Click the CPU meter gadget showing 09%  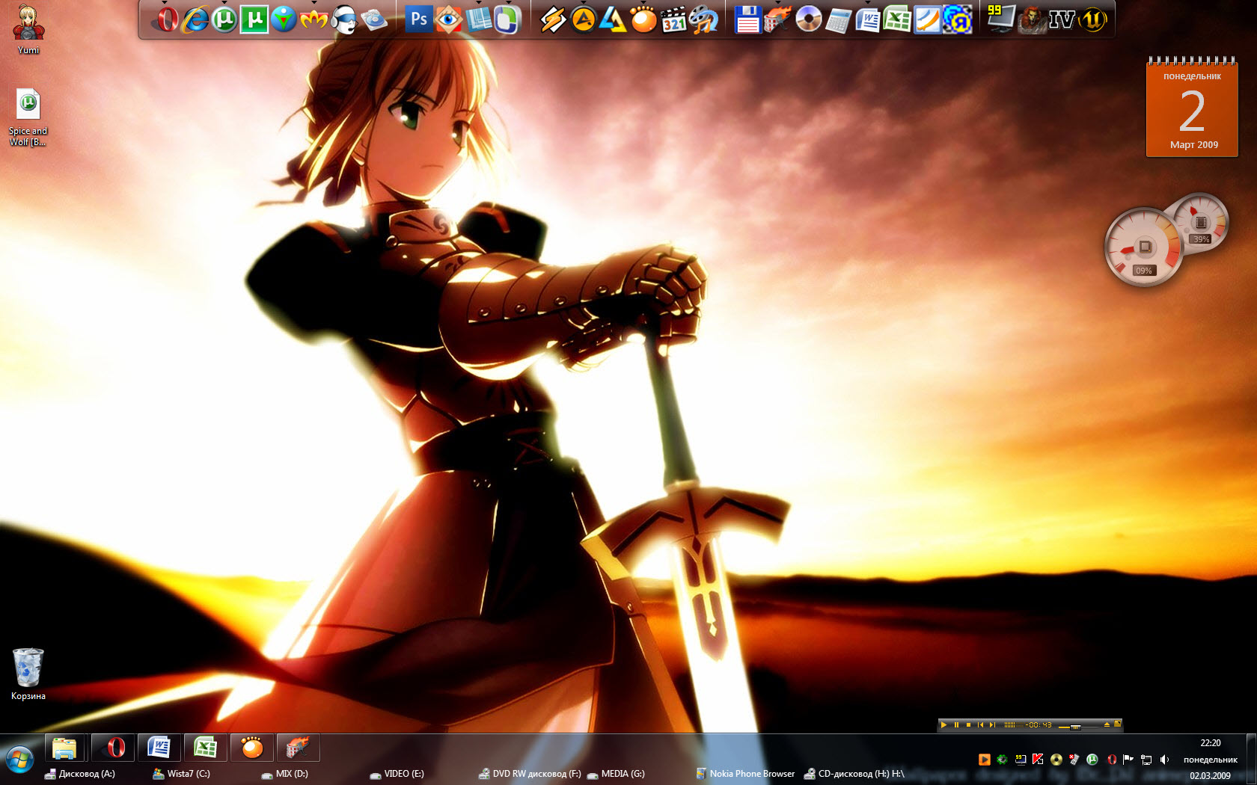[x=1143, y=247]
